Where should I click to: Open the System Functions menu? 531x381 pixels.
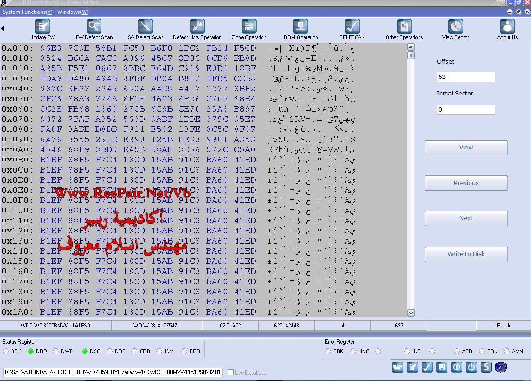pos(27,12)
